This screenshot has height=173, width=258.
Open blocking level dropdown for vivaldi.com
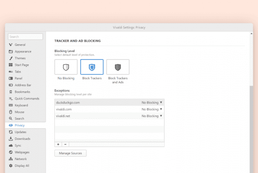pos(152,109)
